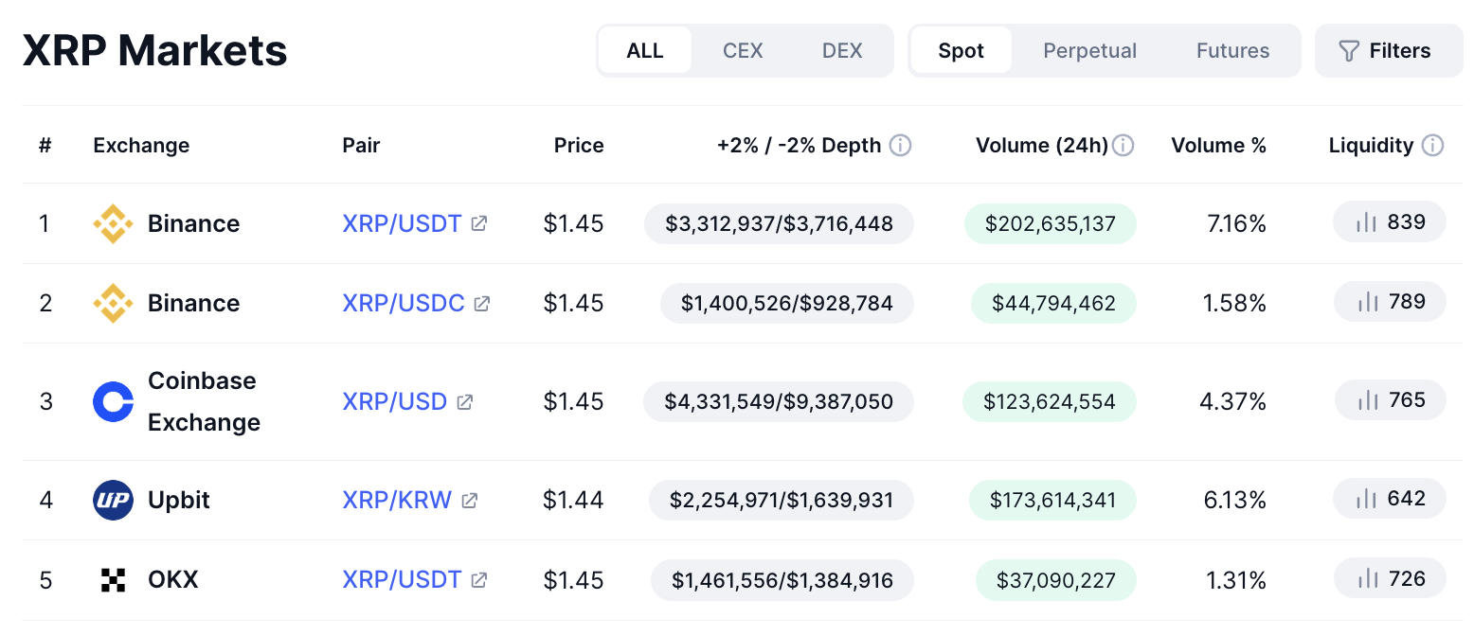Select the Upbit exchange icon
The height and width of the screenshot is (636, 1474).
(x=113, y=500)
